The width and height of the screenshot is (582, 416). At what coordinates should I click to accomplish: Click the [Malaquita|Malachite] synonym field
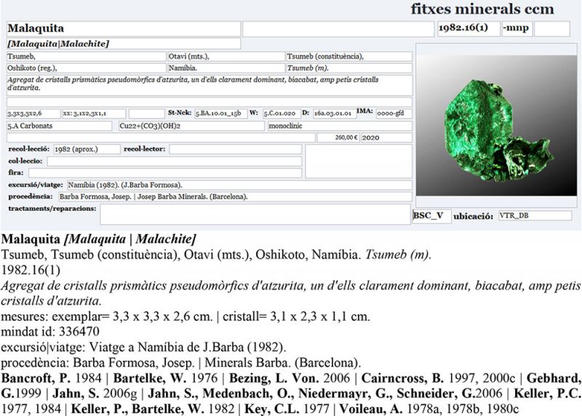122,44
